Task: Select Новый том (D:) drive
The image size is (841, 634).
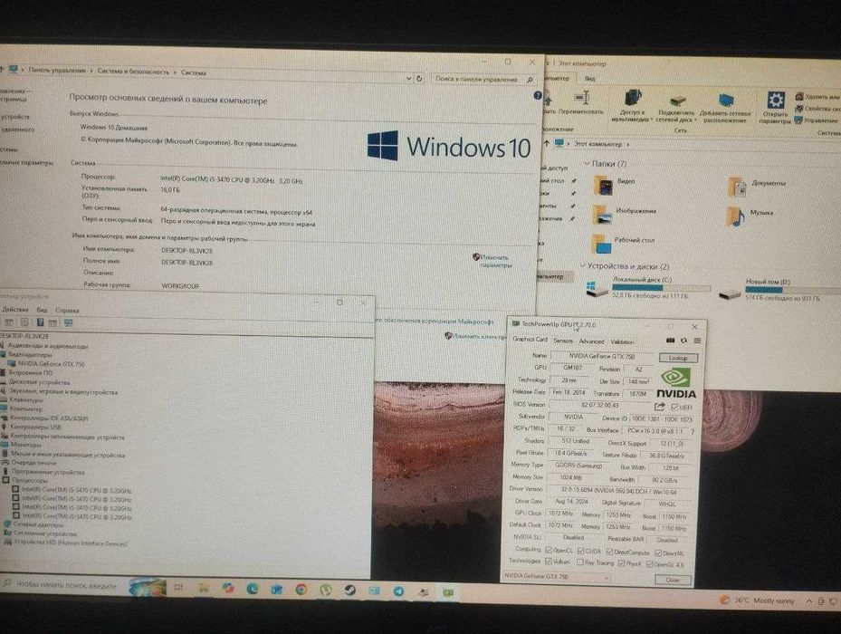Action: click(x=778, y=290)
